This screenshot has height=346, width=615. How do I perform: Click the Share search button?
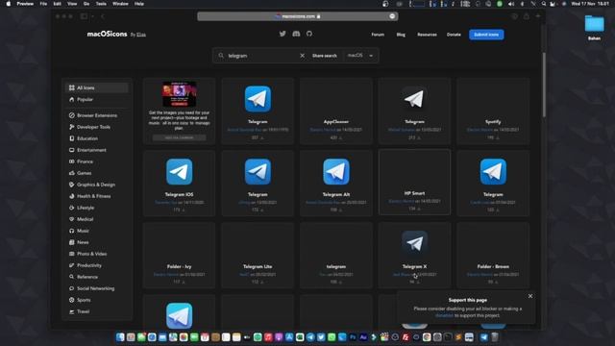(x=325, y=56)
